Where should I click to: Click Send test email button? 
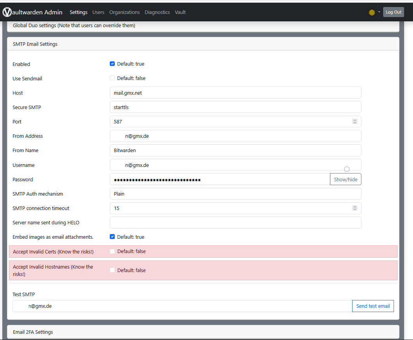point(373,306)
